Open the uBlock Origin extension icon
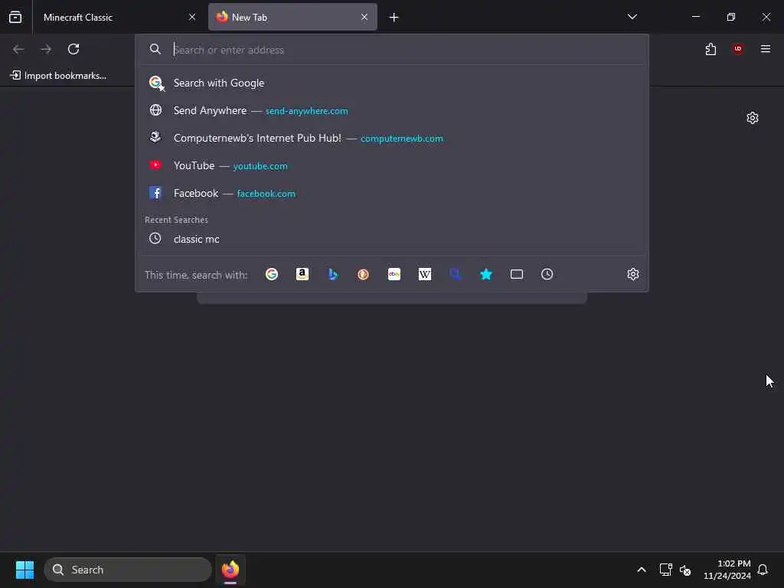 [738, 49]
